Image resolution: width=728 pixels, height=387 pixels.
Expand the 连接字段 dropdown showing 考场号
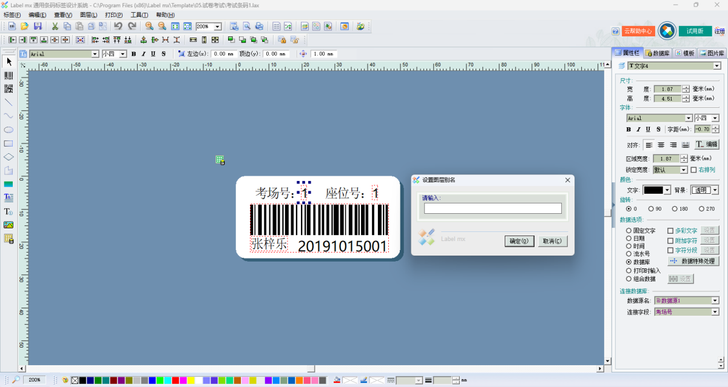715,312
